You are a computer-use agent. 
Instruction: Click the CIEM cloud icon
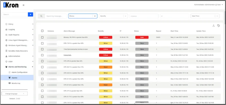pos(6,61)
